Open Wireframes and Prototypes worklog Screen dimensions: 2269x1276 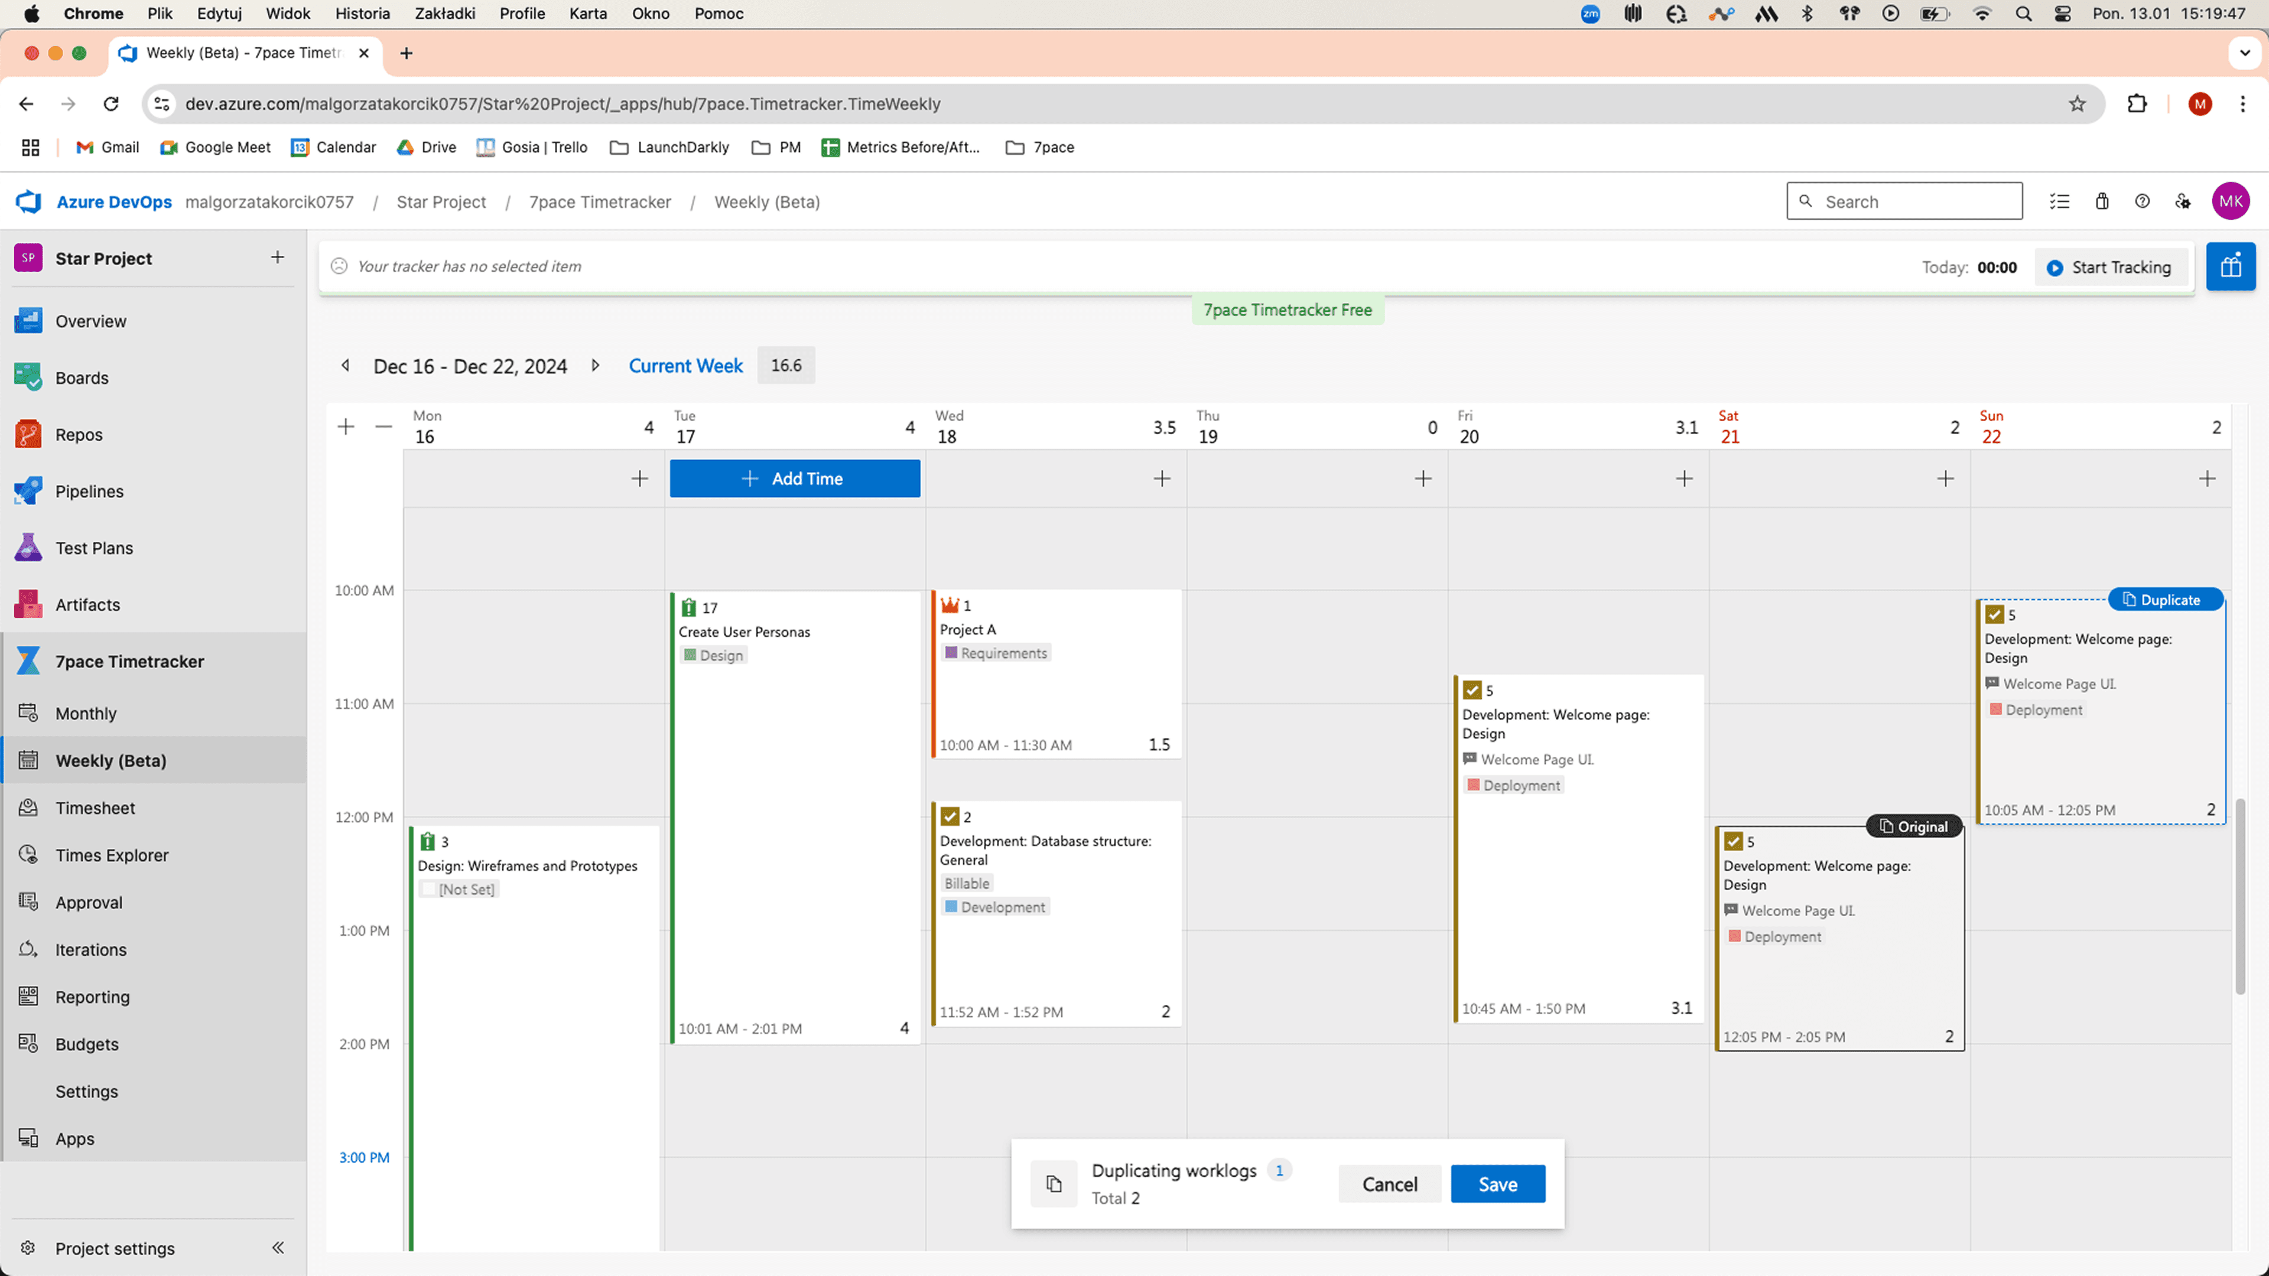click(x=534, y=1039)
